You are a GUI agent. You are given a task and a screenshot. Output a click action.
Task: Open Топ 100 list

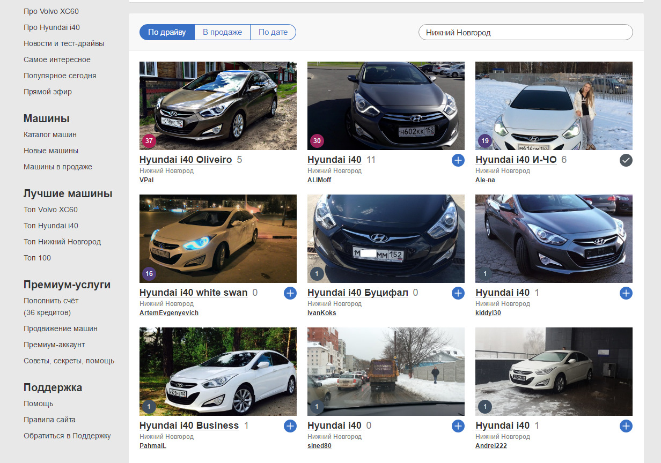(38, 258)
